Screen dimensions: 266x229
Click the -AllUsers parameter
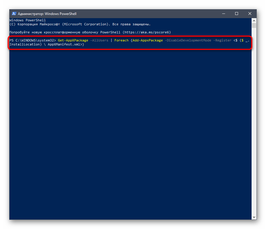click(99, 40)
